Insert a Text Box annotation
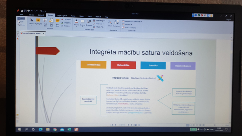The width and height of the screenshot is (242, 136). (45, 22)
